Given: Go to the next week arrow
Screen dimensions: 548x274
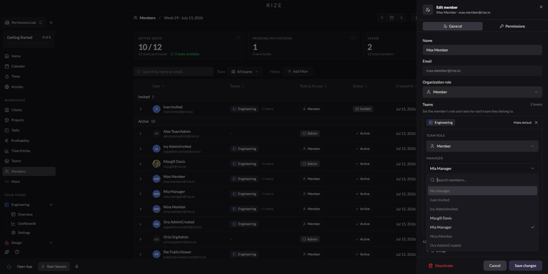Looking at the screenshot, I should click(x=402, y=18).
